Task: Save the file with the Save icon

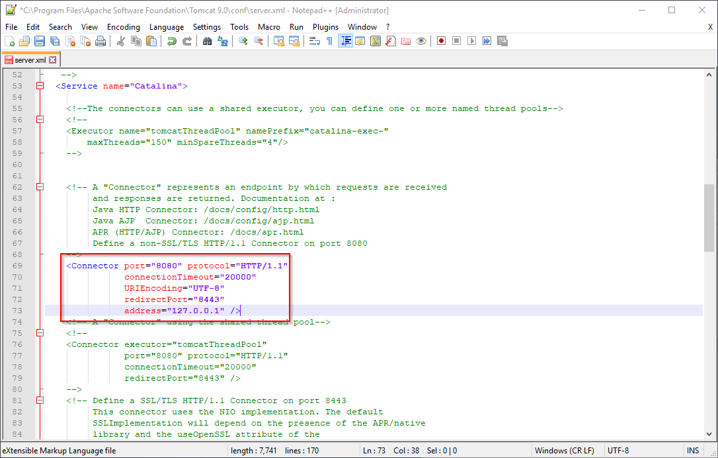Action: coord(40,41)
